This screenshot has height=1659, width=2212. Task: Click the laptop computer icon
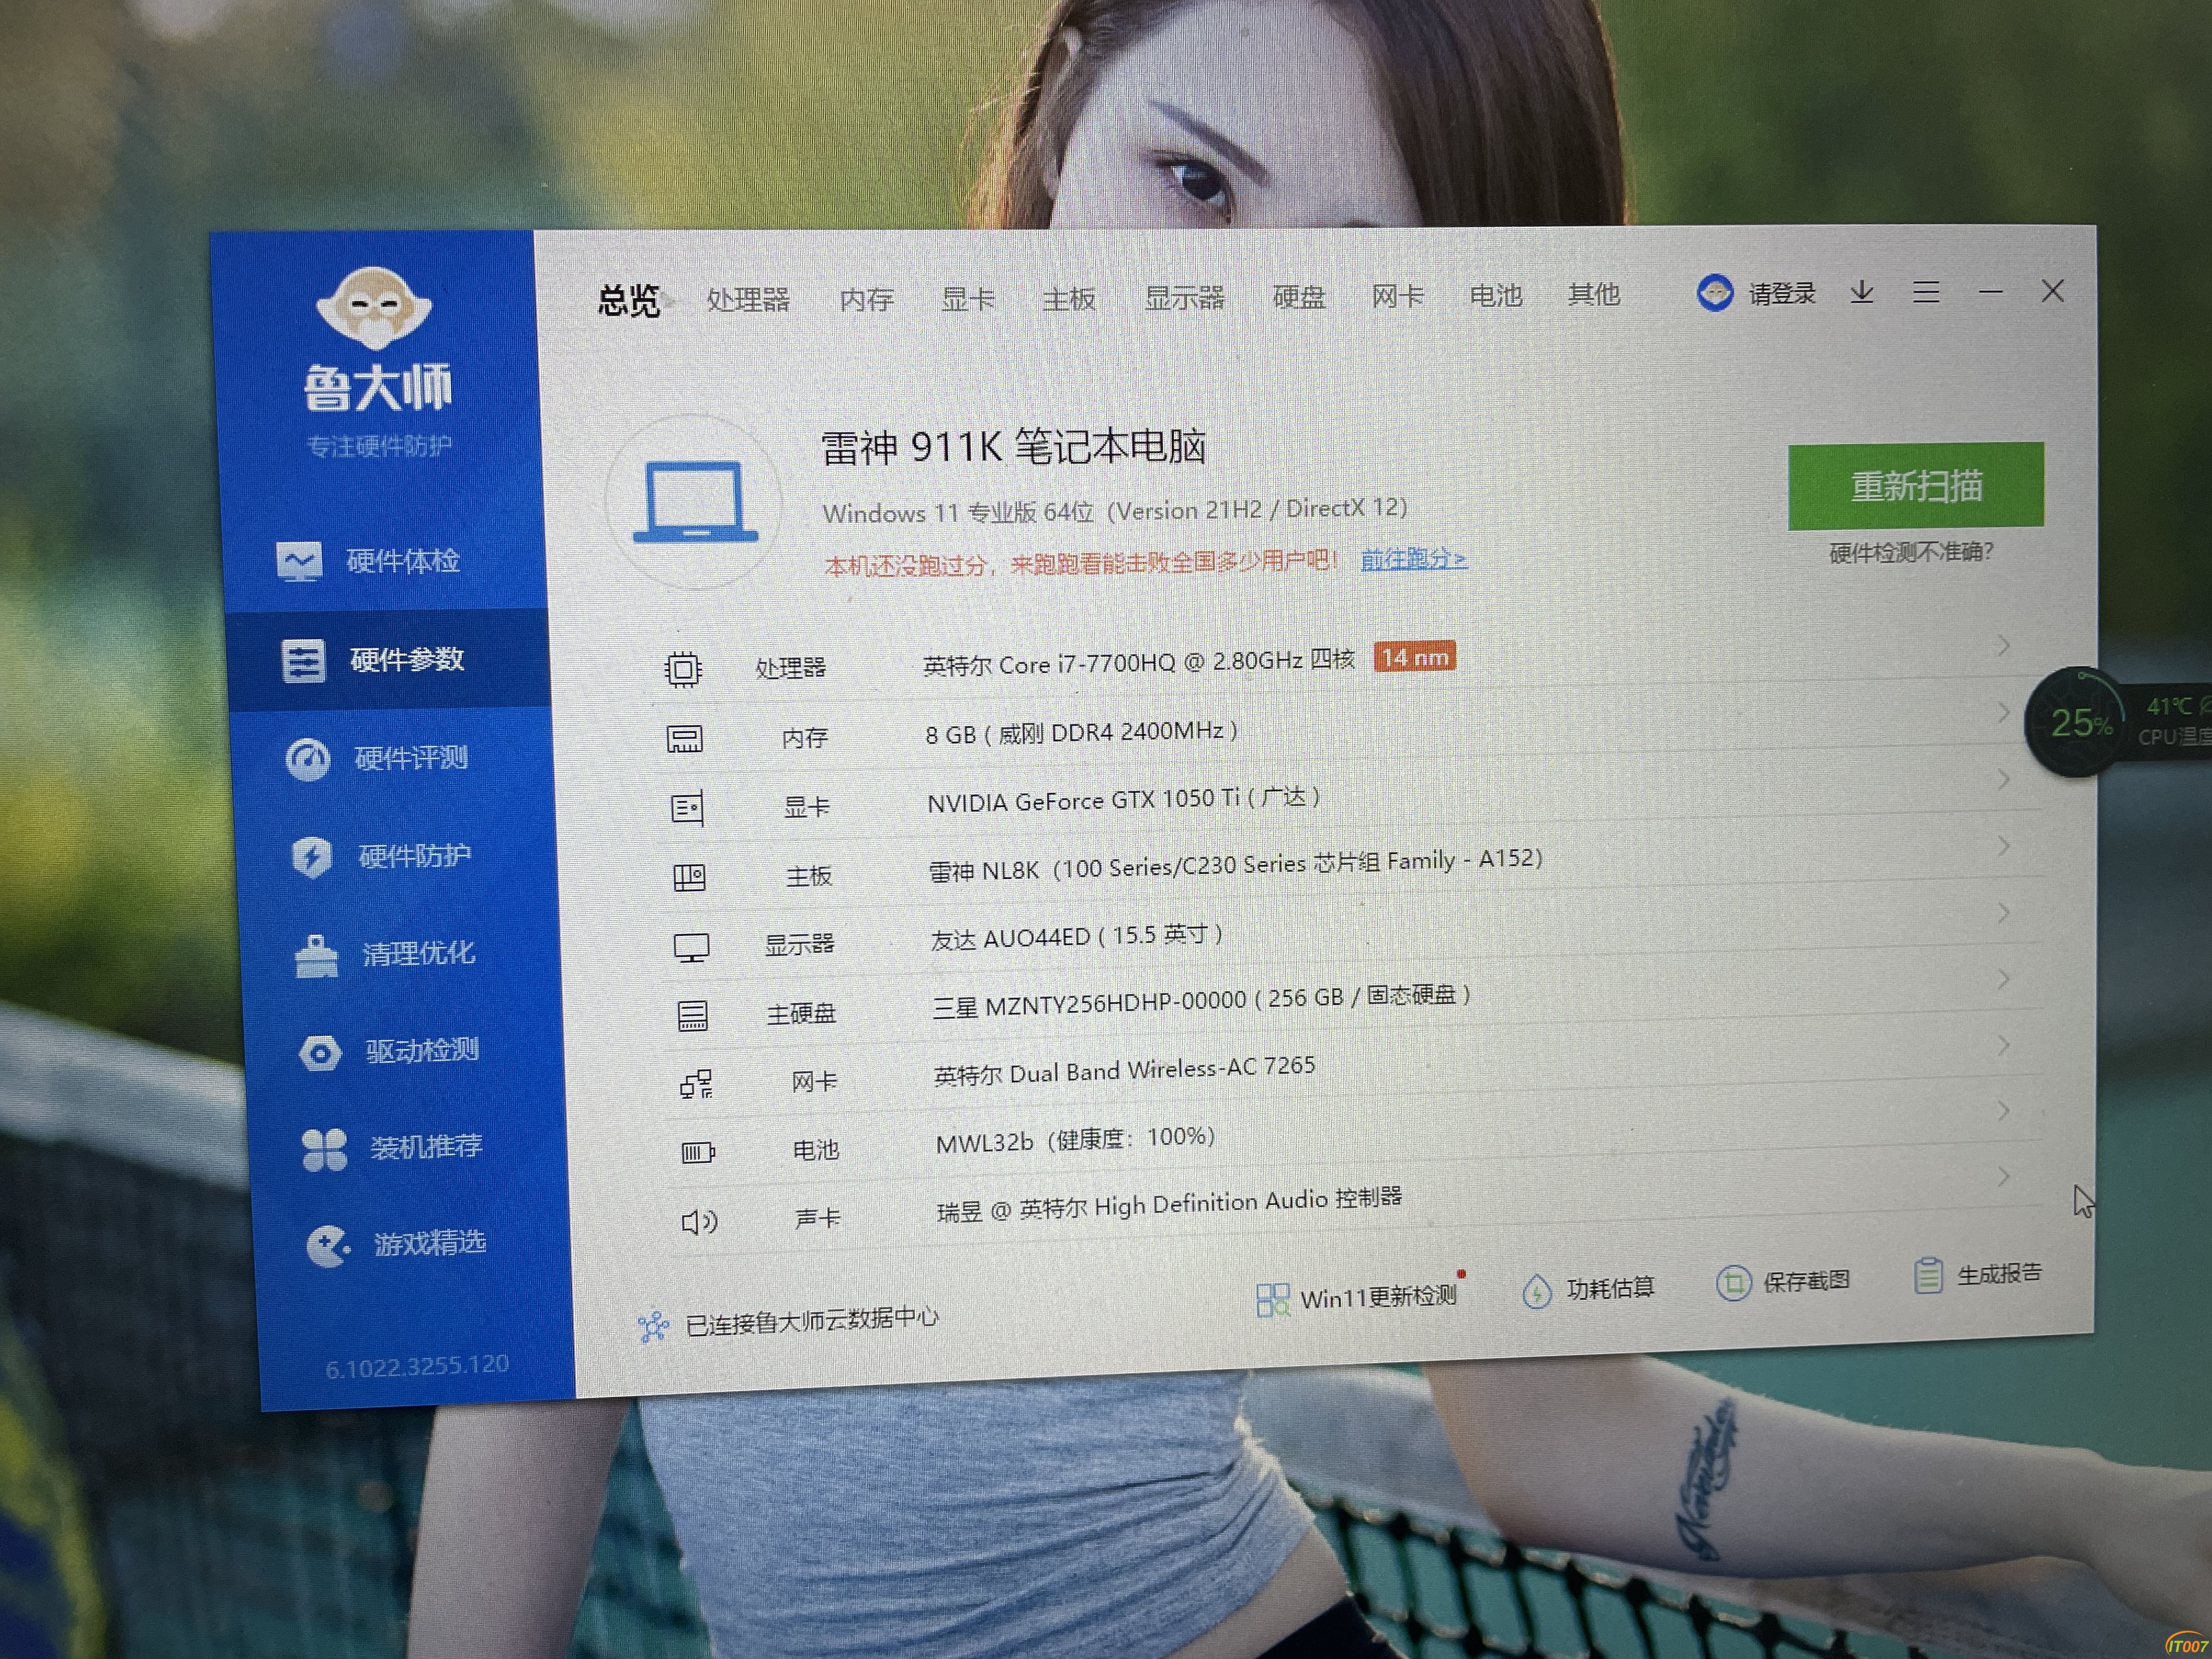(695, 502)
